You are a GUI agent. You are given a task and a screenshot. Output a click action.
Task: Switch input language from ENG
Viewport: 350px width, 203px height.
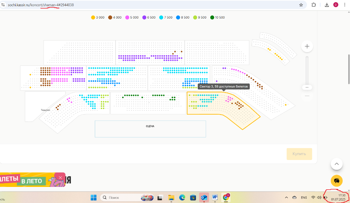coord(304,197)
